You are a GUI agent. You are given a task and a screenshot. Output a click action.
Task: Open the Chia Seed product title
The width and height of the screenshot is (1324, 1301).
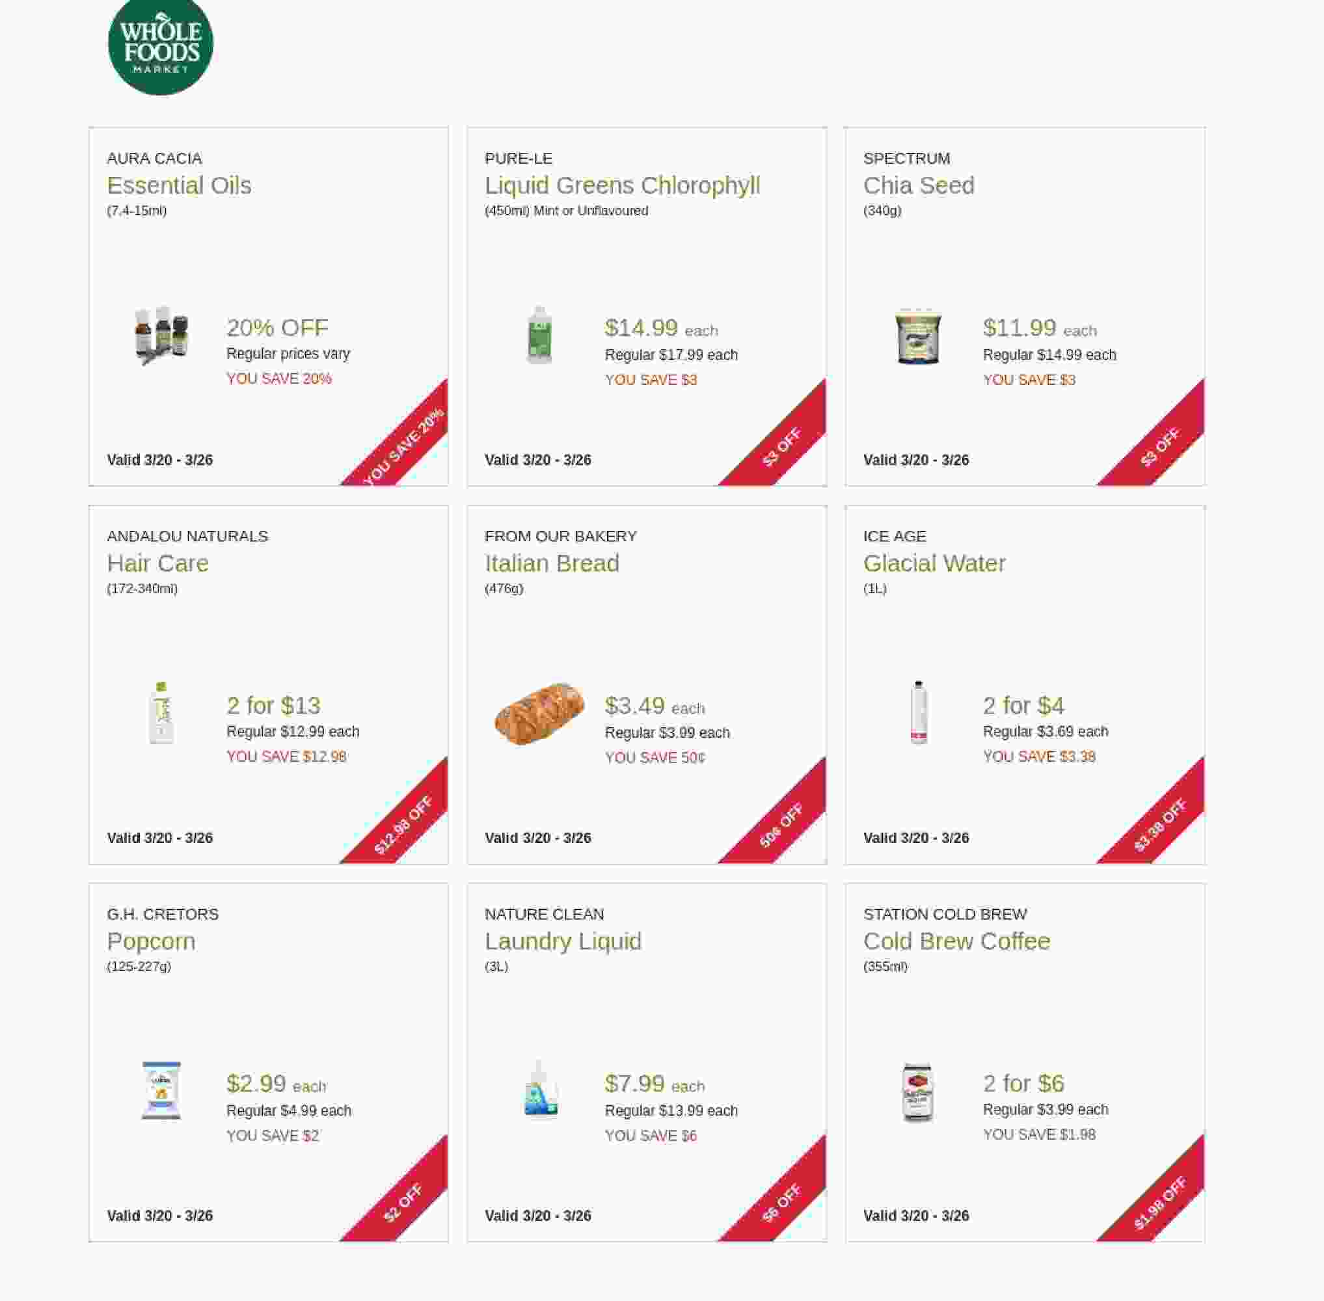[x=918, y=185]
